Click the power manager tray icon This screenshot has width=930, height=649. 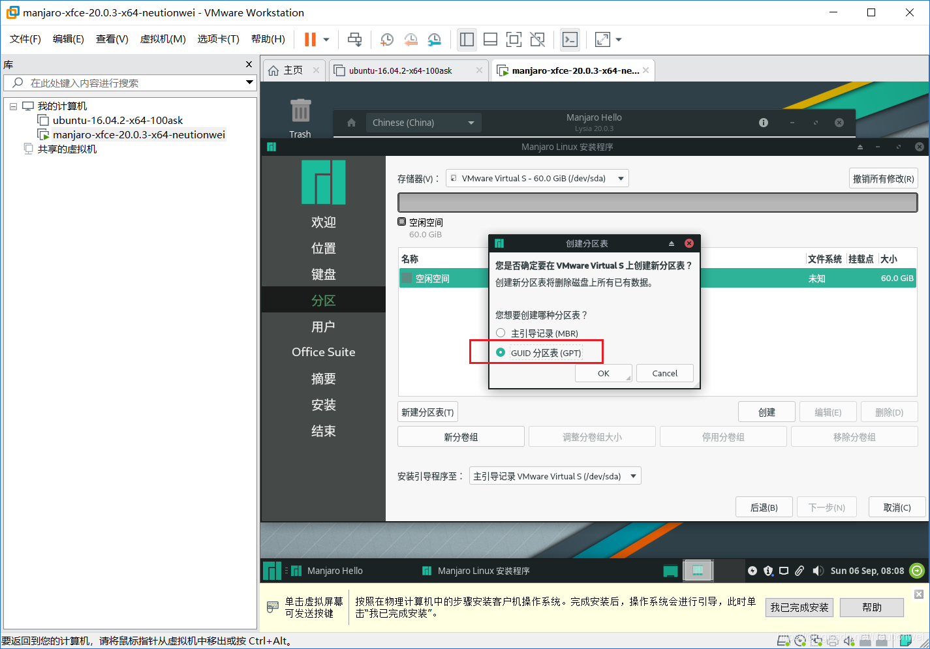pos(752,571)
